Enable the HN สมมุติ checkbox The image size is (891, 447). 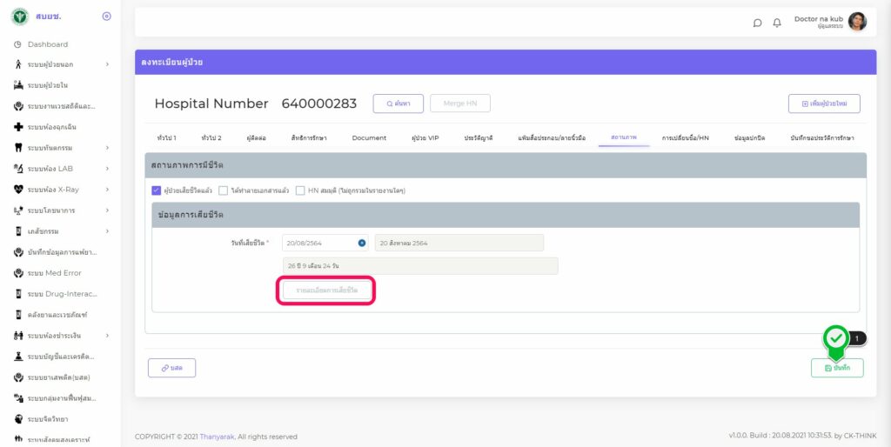(x=300, y=190)
